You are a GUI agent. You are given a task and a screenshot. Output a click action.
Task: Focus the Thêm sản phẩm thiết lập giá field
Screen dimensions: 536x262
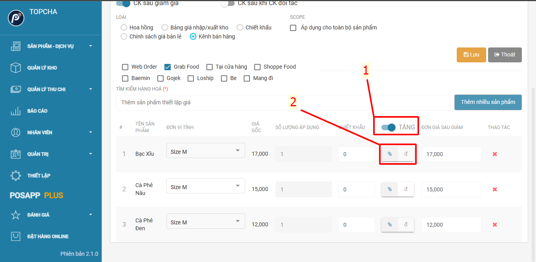pos(283,103)
